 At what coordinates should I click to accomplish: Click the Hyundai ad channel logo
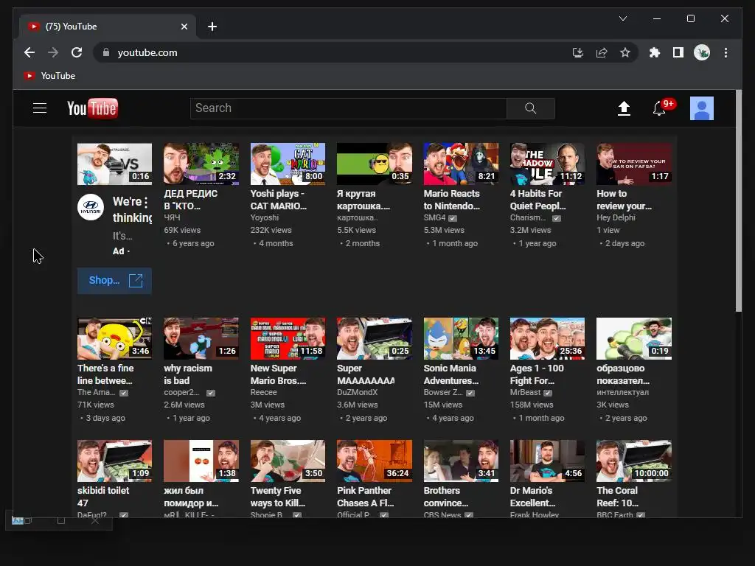91,207
